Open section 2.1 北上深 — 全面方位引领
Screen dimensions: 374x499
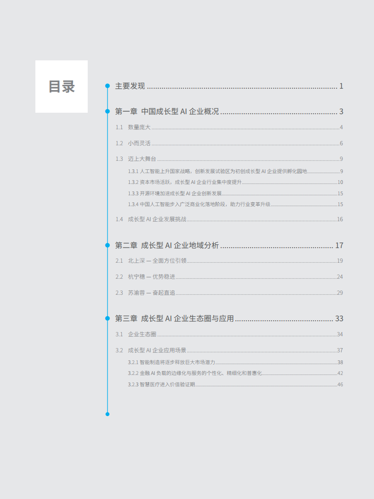158,261
